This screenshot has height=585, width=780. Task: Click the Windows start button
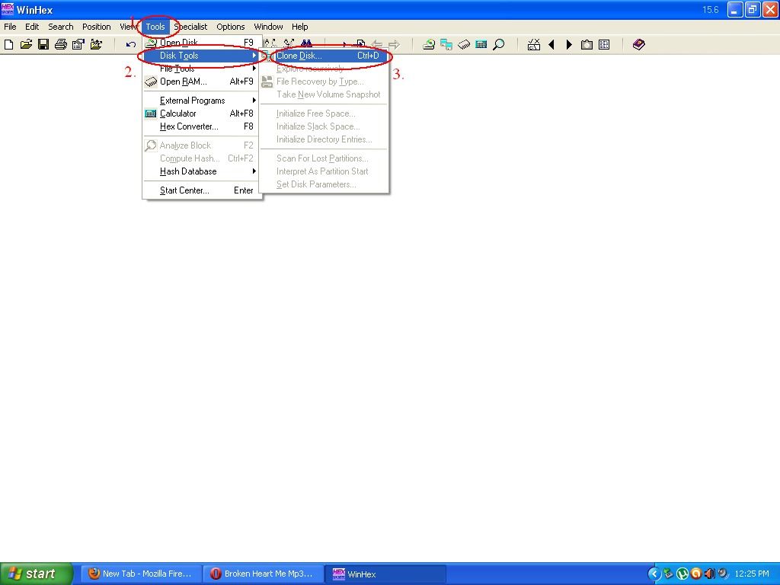(37, 574)
